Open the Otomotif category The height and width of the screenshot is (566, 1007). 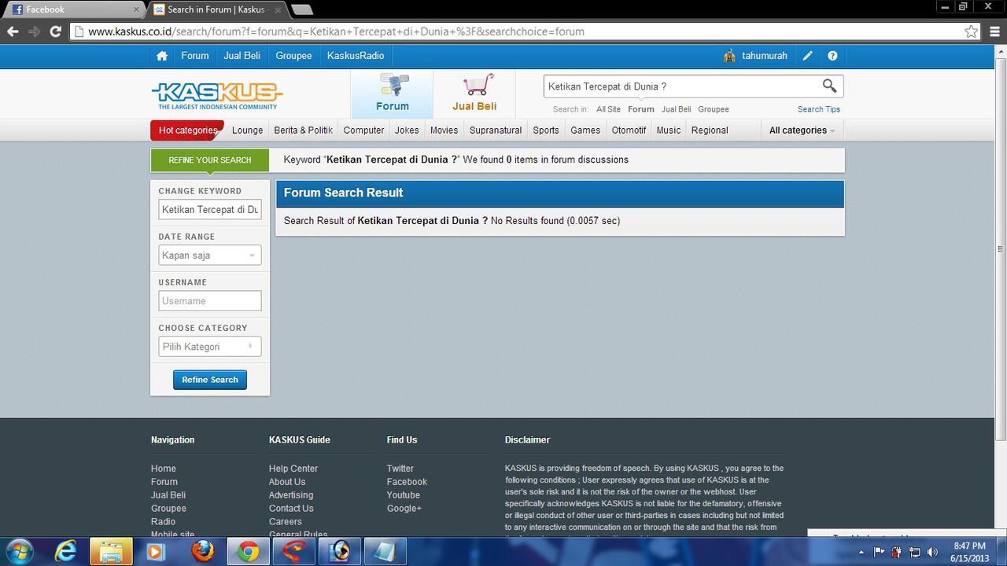[629, 130]
